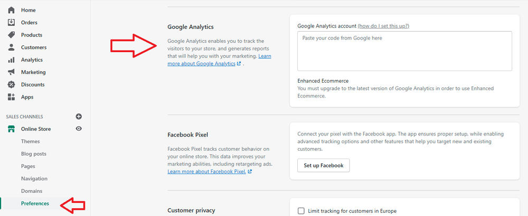Add a sales channel with plus icon
The width and height of the screenshot is (528, 216).
click(79, 116)
